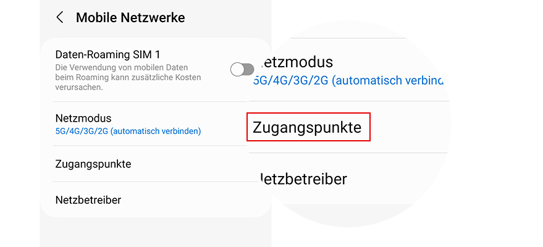Select Netzbetreiber in the magnified circle

point(303,179)
